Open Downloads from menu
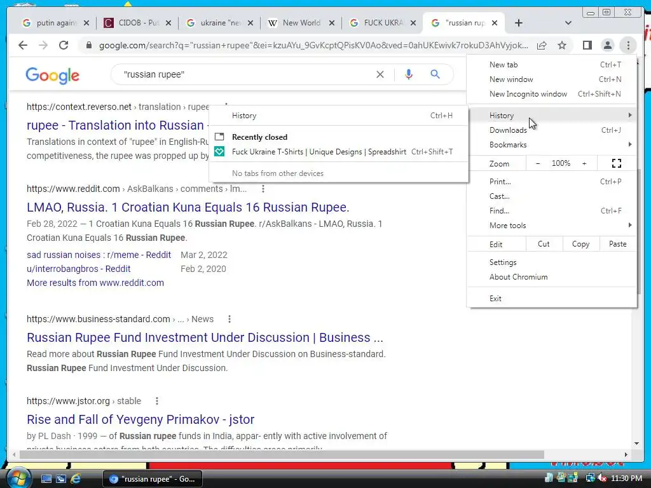The height and width of the screenshot is (488, 651). point(551,130)
